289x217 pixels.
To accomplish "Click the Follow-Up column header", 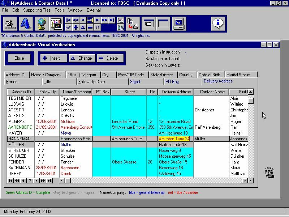I will (47, 92).
